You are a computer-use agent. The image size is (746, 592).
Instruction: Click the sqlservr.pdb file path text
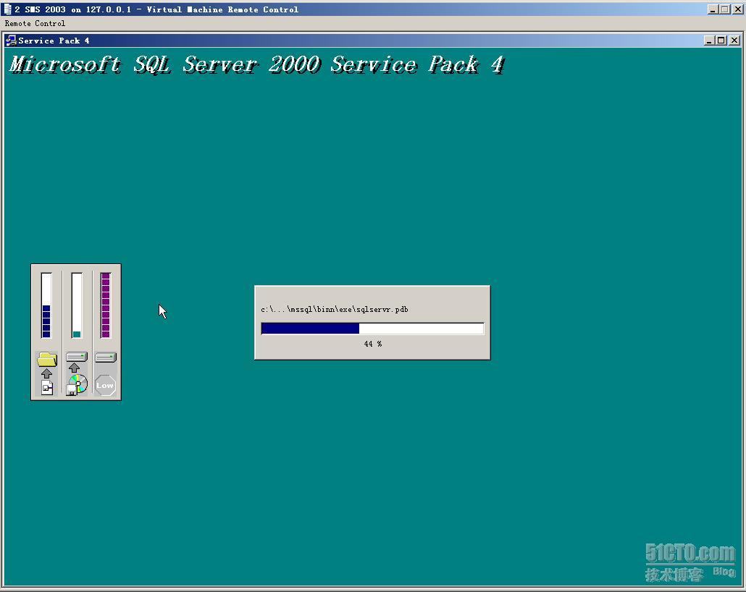[335, 309]
